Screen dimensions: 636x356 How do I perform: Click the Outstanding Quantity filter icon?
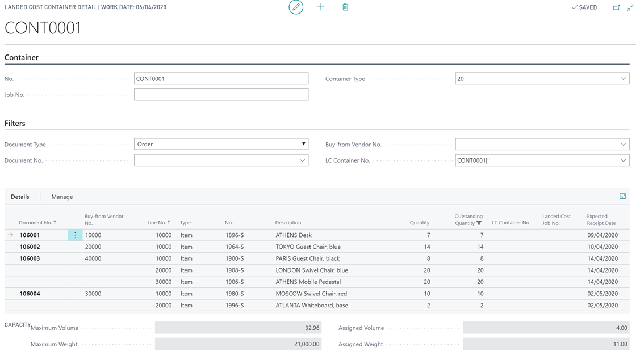point(479,223)
